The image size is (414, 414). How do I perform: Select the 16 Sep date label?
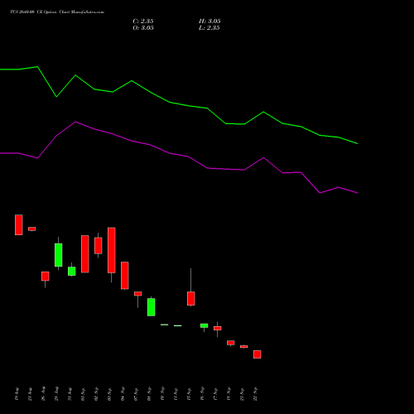(x=202, y=394)
